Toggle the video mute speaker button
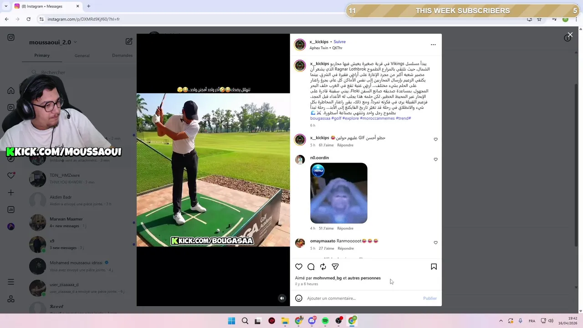The image size is (583, 328). pyautogui.click(x=282, y=298)
